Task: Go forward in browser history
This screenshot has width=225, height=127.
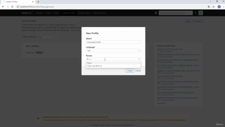Action: 8,7
